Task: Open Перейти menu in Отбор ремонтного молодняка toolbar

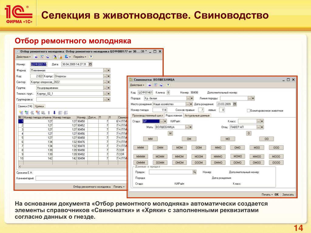Action: [x=80, y=57]
